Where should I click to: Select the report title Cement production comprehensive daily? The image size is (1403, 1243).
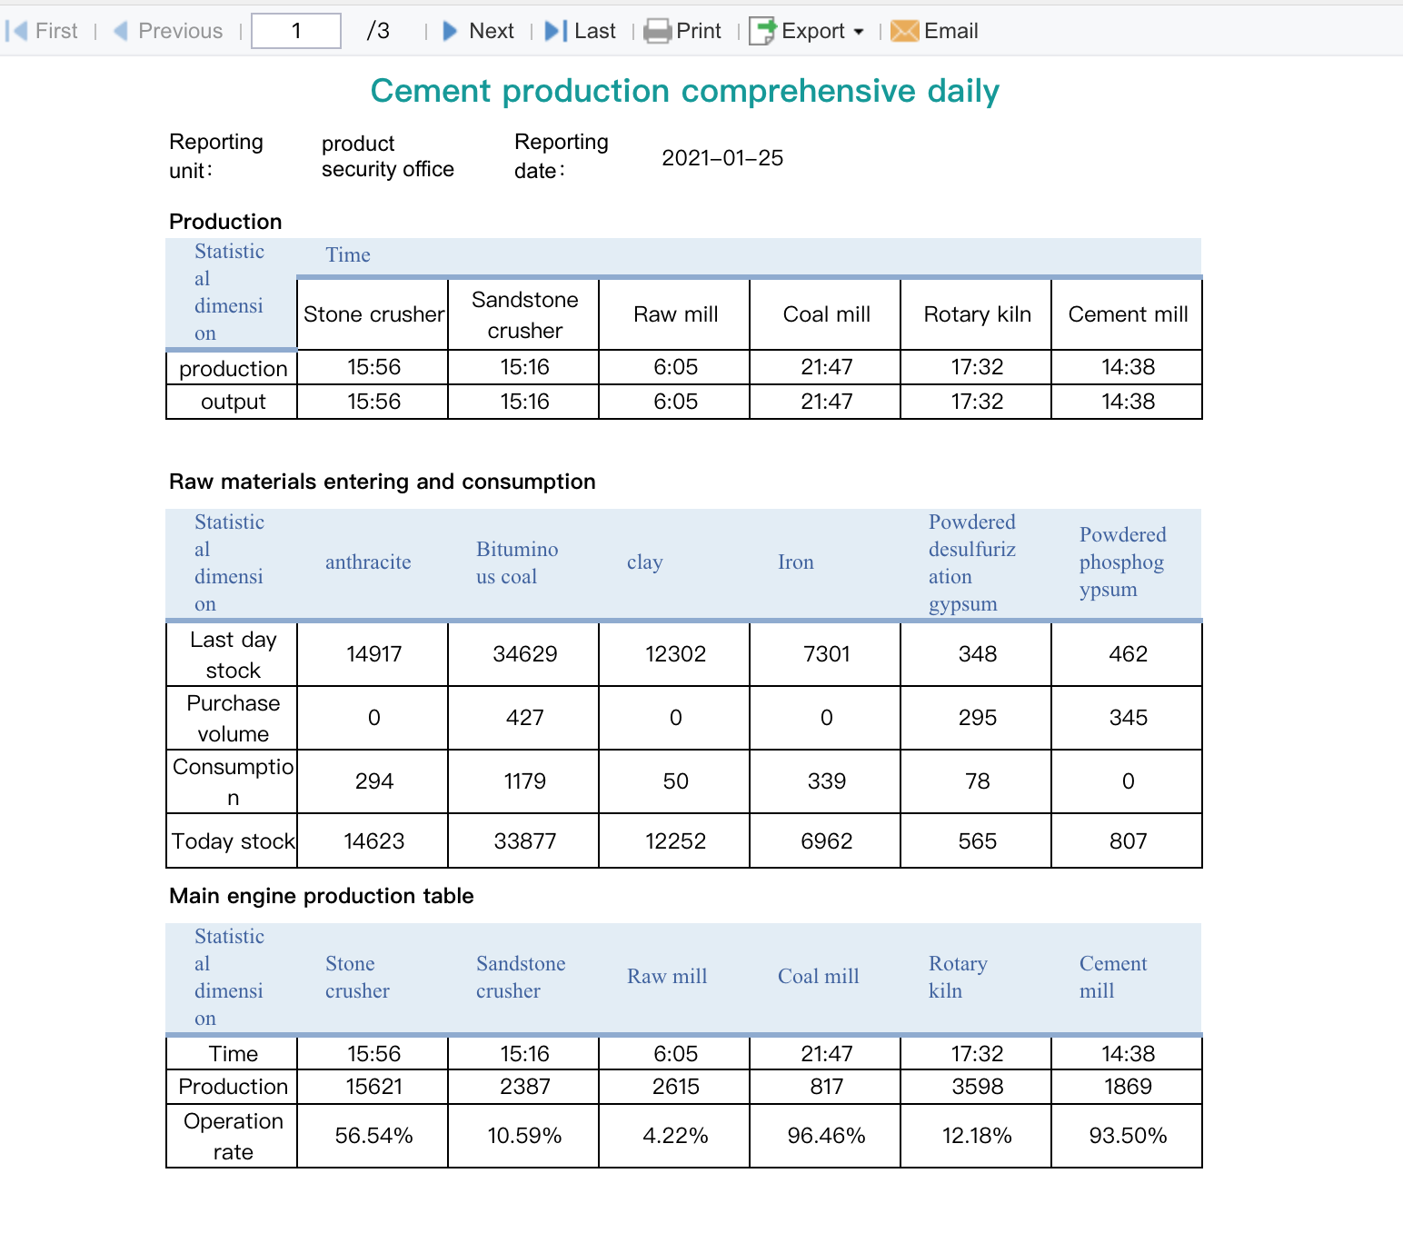pyautogui.click(x=684, y=91)
